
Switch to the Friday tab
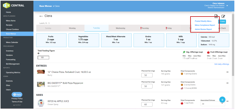pos(169,28)
